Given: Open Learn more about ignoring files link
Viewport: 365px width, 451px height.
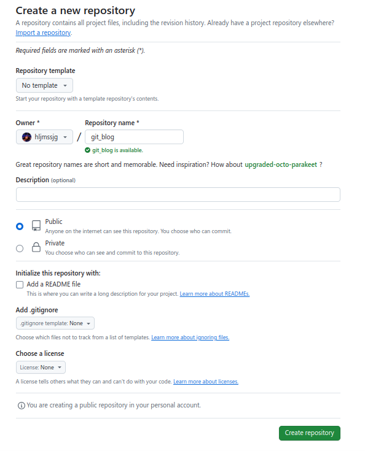Looking at the screenshot, I should click(x=190, y=337).
